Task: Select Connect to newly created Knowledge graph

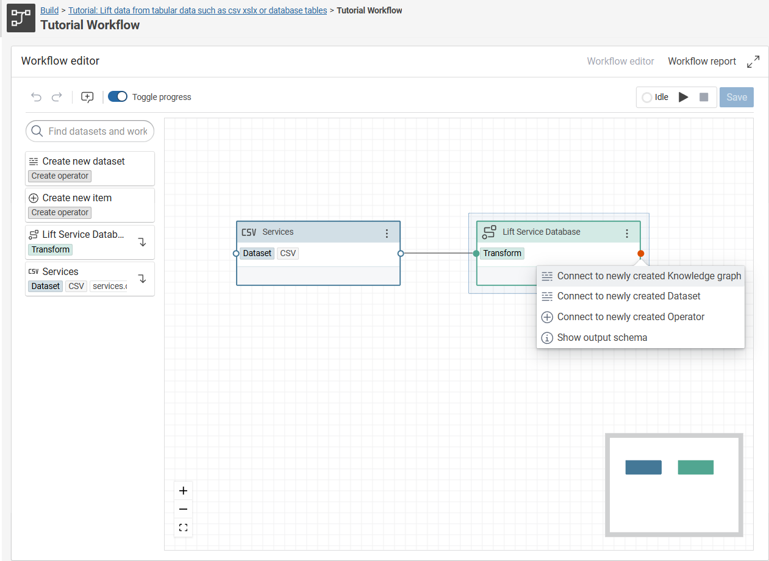Action: [649, 276]
